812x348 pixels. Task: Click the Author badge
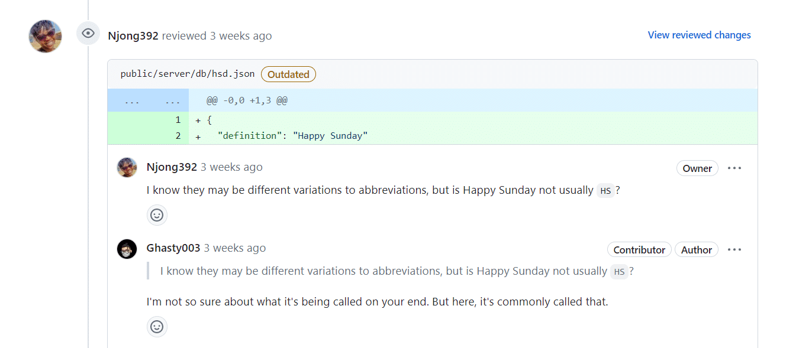[x=697, y=250]
